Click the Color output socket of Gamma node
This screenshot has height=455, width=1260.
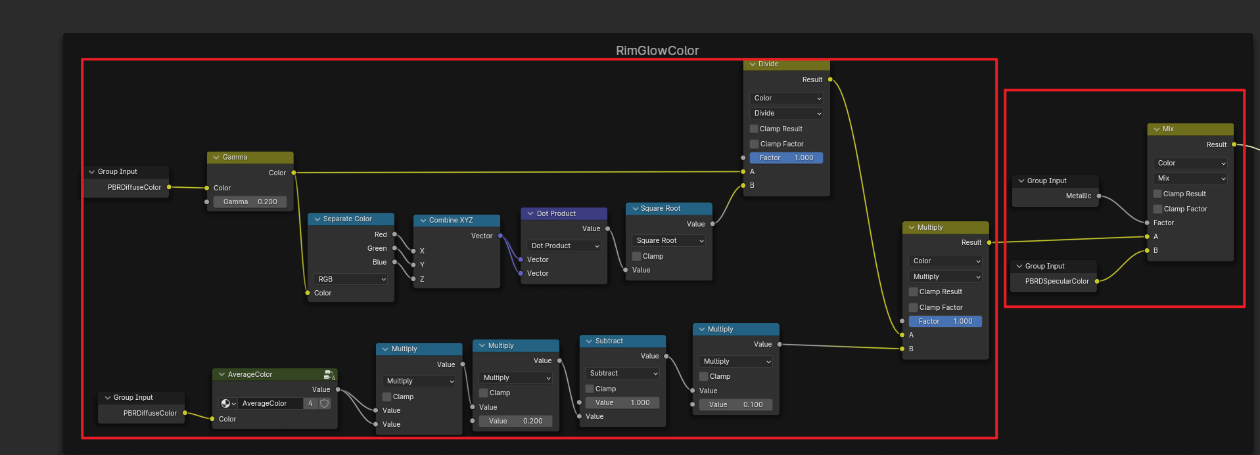[x=293, y=173]
